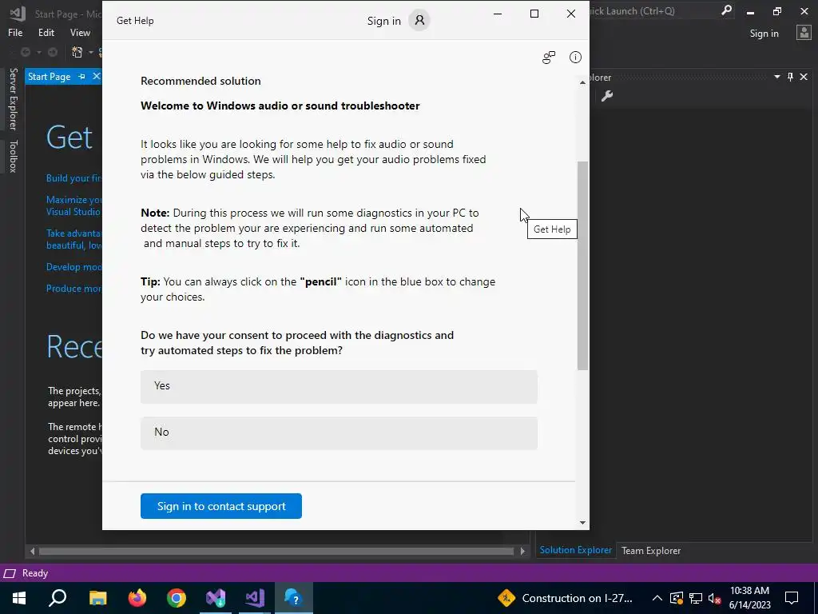Launch Google Chrome from the taskbar
818x614 pixels.
coord(177,598)
